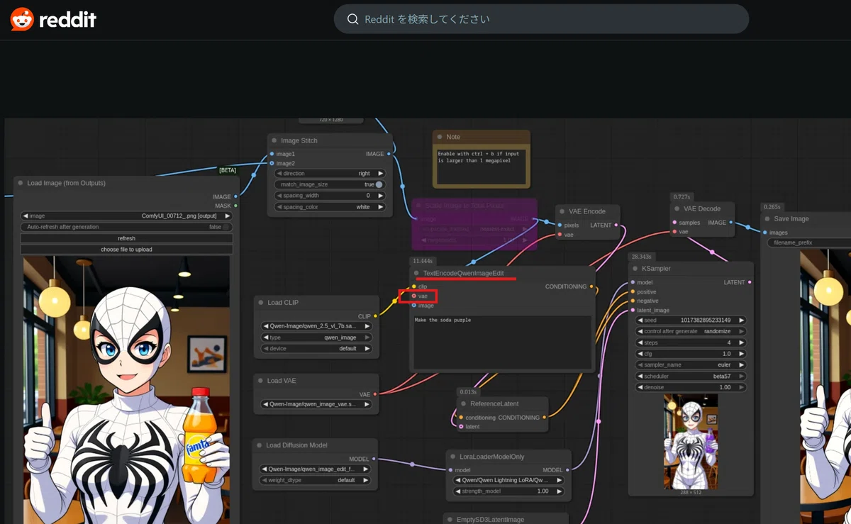Image resolution: width=851 pixels, height=524 pixels.
Task: Click the '28.343s' time badge on KSampler
Action: [642, 257]
